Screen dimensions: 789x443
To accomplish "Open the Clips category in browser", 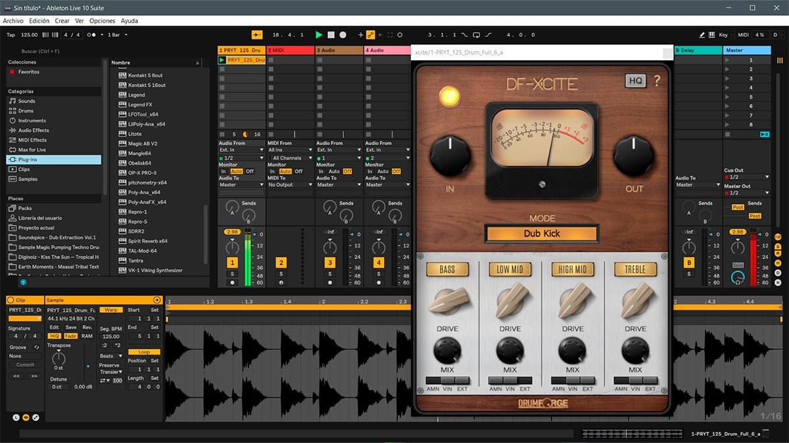I will click(24, 169).
